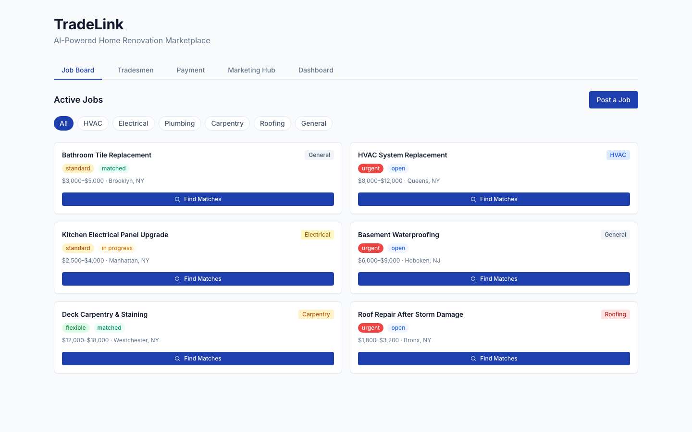Filter jobs by Roofing chip
The image size is (692, 432).
[272, 123]
